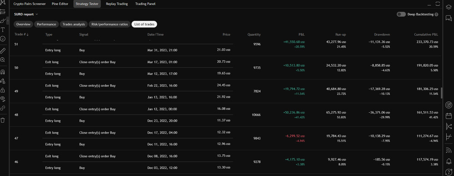Click the Run-up column header
Viewport: 454px width, 176px height.
click(x=340, y=34)
